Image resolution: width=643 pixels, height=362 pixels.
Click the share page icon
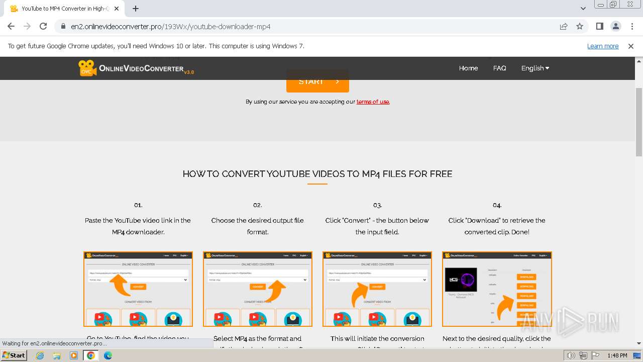tap(564, 26)
